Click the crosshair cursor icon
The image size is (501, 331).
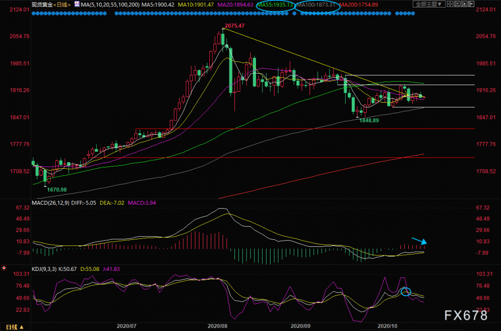450,4
